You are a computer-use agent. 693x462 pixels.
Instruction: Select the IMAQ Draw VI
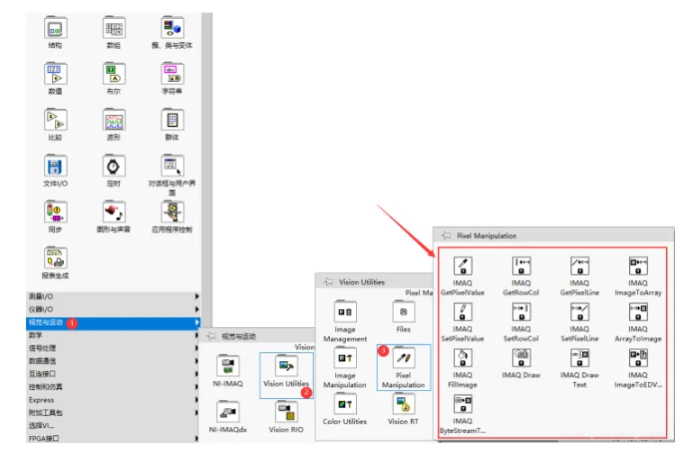521,358
